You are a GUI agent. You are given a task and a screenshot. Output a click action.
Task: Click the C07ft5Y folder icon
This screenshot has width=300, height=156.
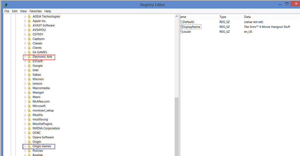pos(29,34)
